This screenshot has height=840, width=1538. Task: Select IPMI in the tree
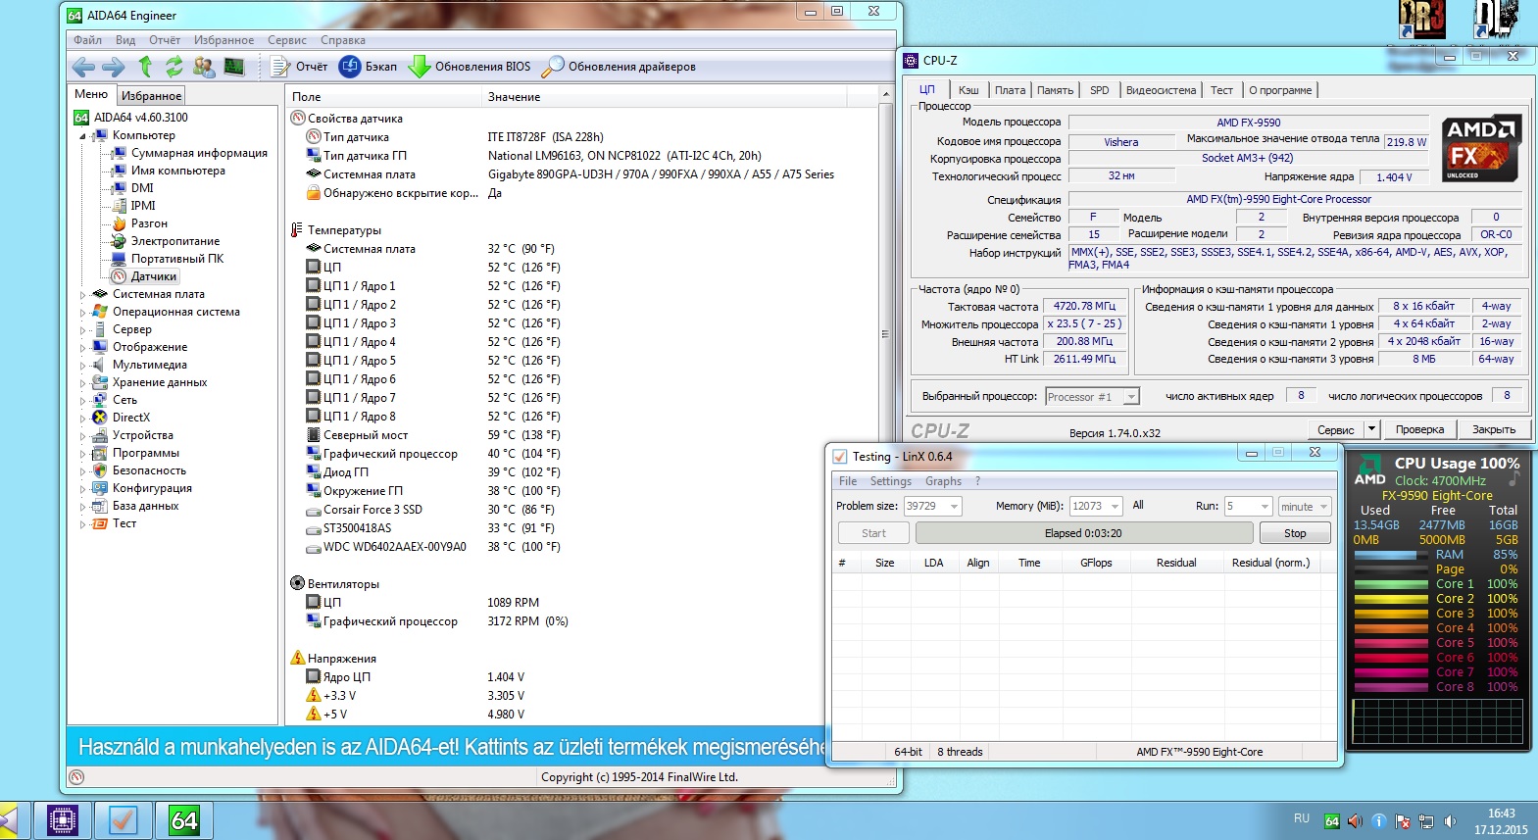143,206
